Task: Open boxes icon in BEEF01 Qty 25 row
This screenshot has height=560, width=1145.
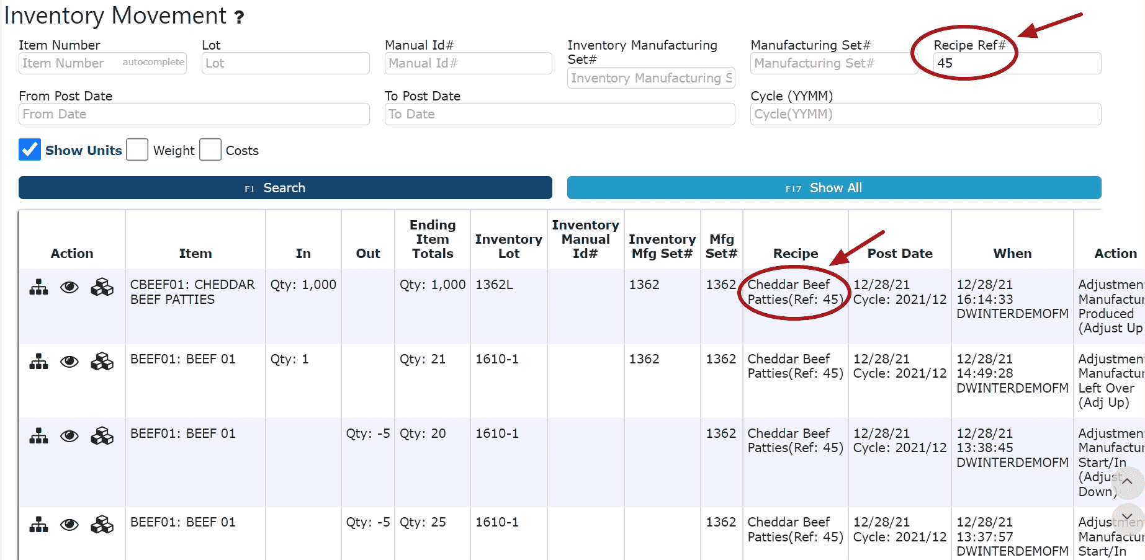Action: pos(102,525)
